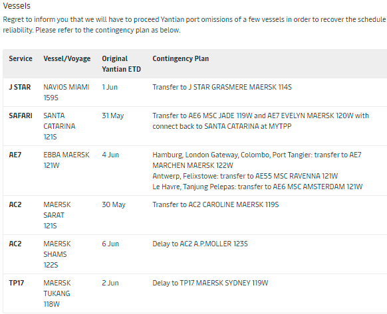The height and width of the screenshot is (314, 387).
Task: Click NAVIOS MIAMI 159S vessel cell
Action: click(x=66, y=92)
